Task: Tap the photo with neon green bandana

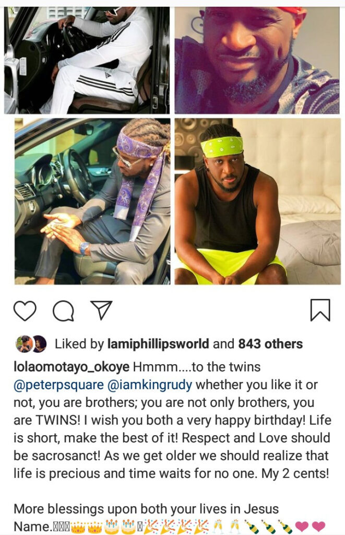Action: click(x=257, y=201)
